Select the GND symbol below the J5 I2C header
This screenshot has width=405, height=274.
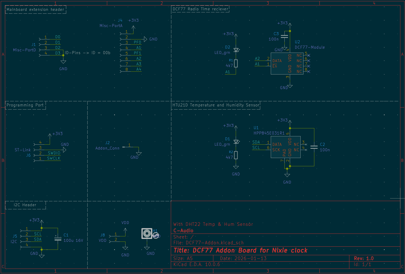point(42,256)
